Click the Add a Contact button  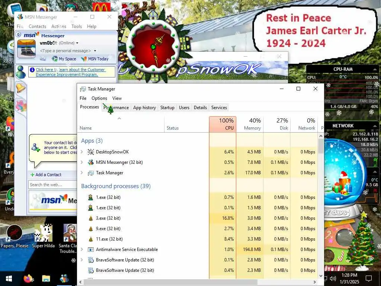[x=46, y=175]
